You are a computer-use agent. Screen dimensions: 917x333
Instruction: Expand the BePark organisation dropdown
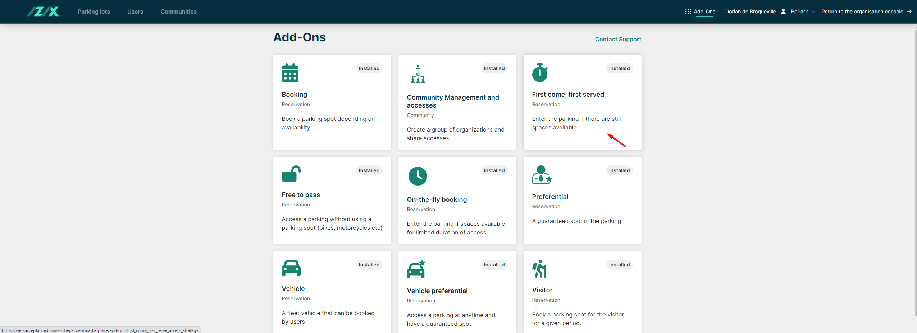point(803,12)
